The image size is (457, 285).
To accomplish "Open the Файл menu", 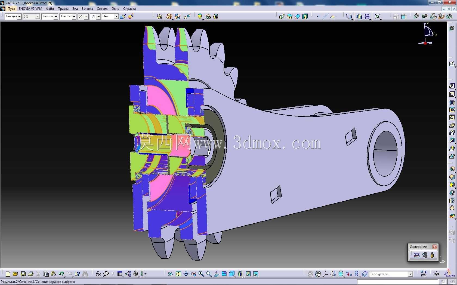I will coord(50,9).
